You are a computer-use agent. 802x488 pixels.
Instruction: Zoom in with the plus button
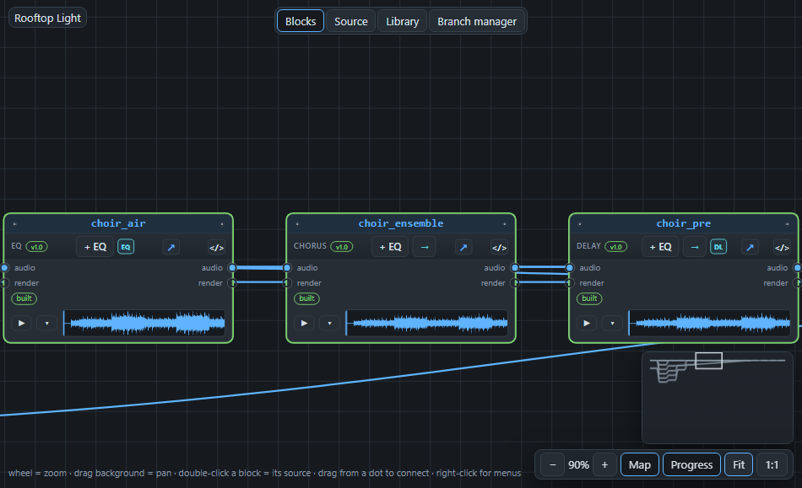604,464
